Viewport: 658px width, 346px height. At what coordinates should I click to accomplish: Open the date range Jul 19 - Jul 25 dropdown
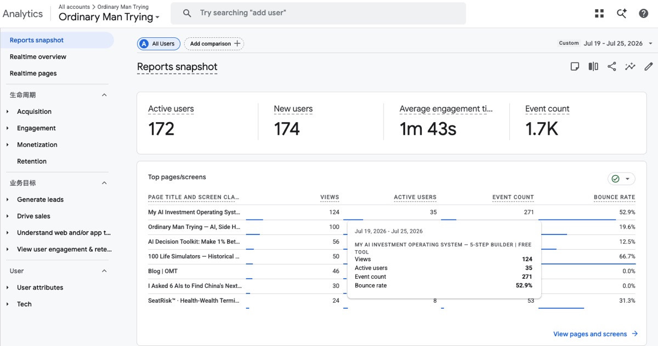coord(618,43)
